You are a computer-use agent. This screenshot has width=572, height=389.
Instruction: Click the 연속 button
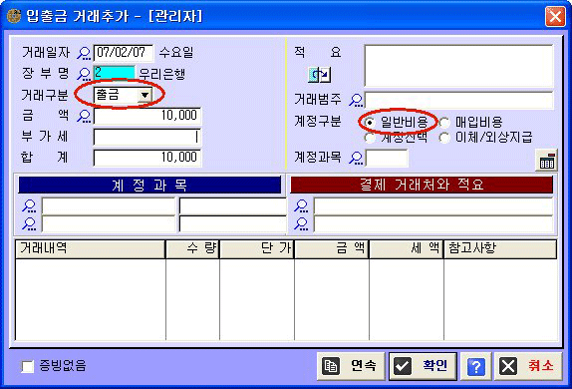(x=351, y=366)
